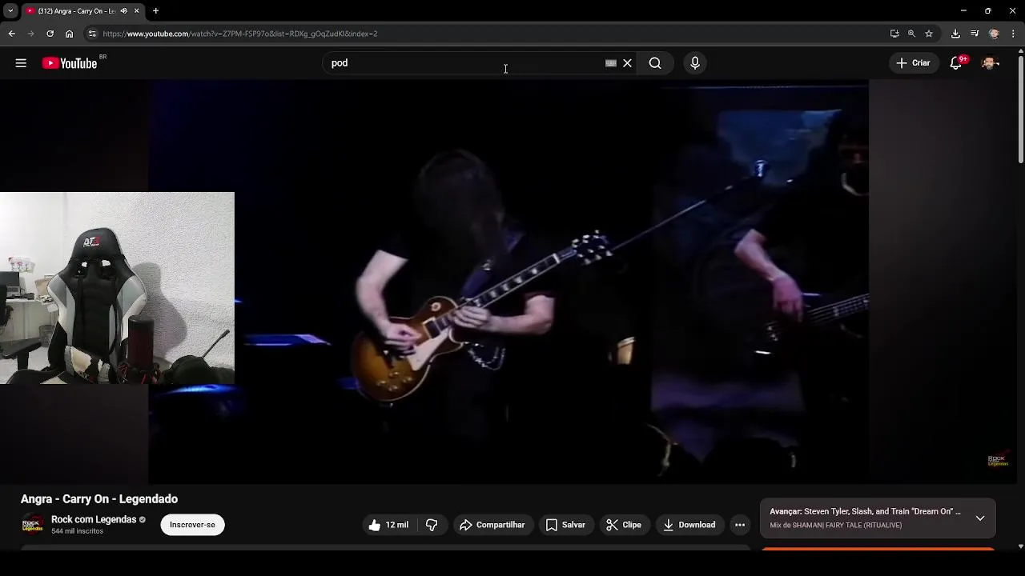Open the account avatar menu

990,63
